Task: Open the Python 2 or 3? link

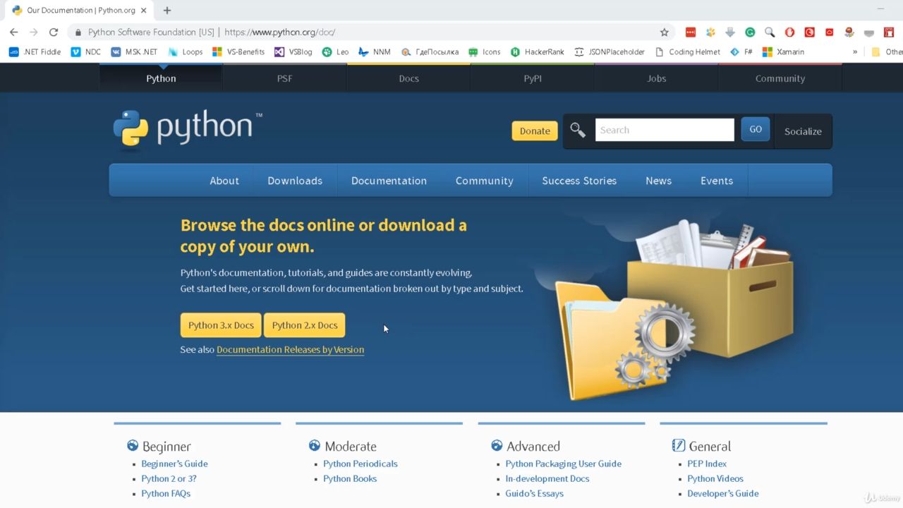Action: pos(169,478)
